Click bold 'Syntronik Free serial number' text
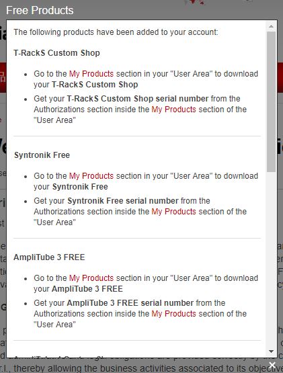This screenshot has height=373, width=283. (123, 200)
